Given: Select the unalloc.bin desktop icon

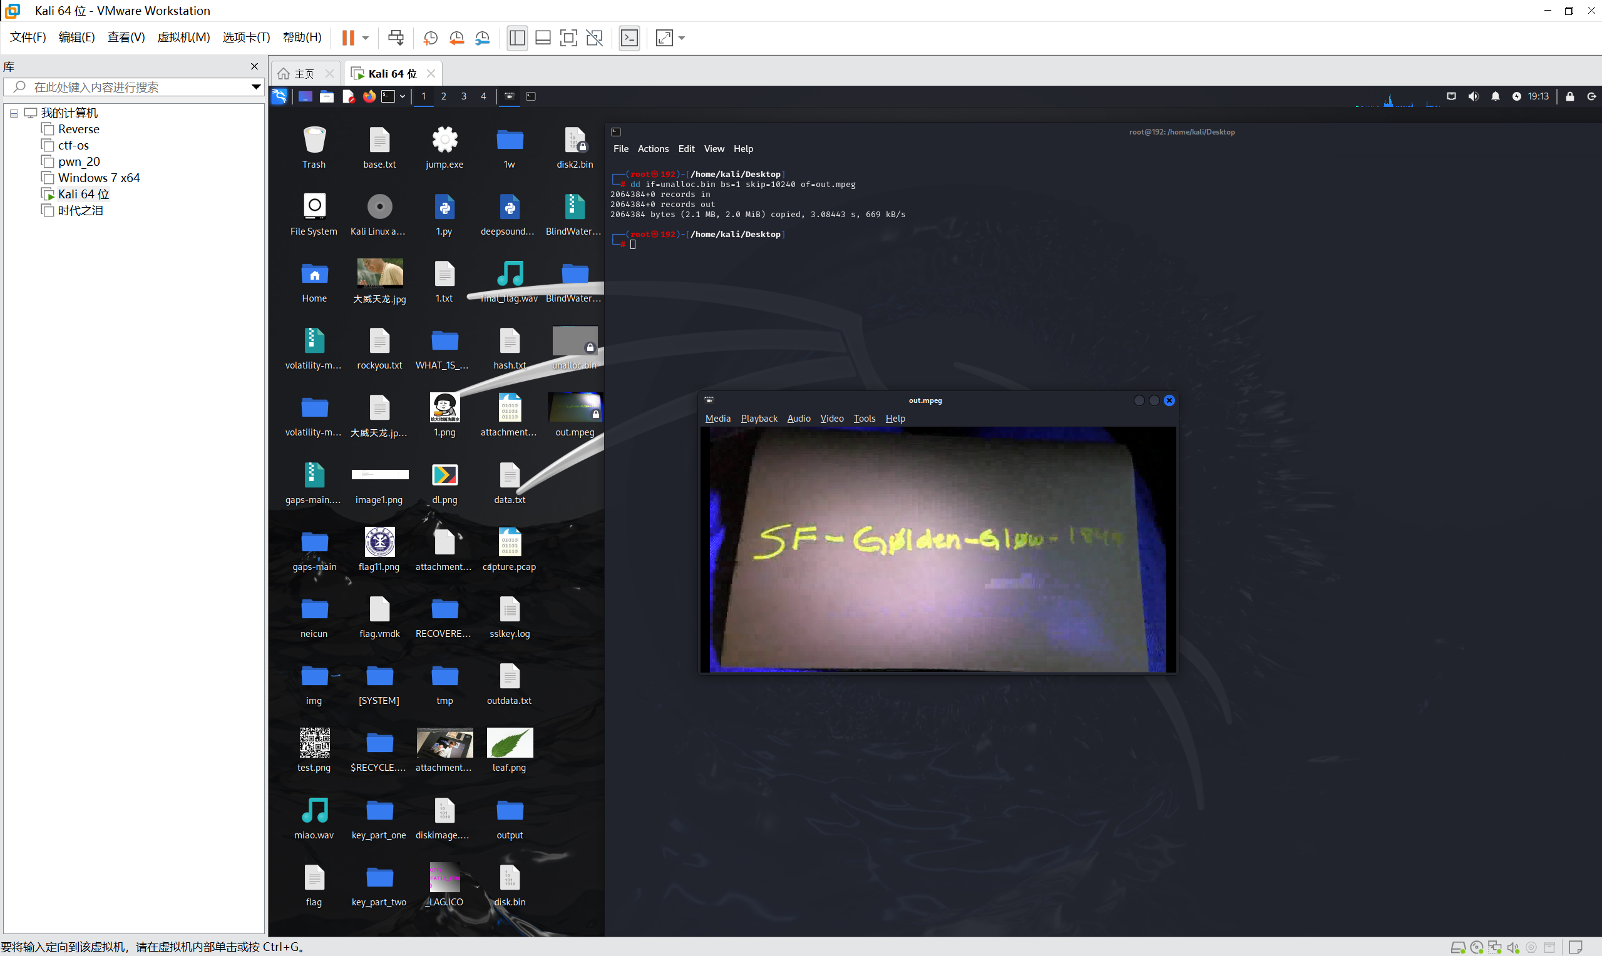Looking at the screenshot, I should point(575,348).
